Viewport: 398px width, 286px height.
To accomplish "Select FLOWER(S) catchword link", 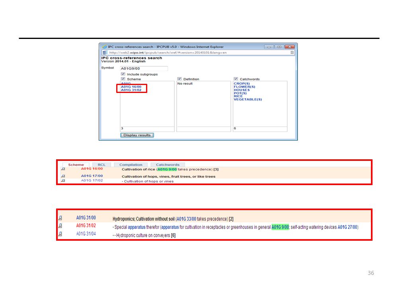I will (244, 87).
